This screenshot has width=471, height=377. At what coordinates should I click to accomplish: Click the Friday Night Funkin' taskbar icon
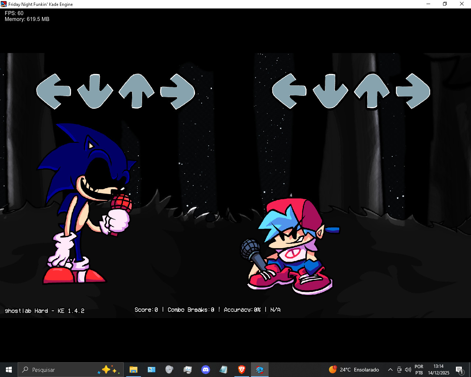[x=260, y=370]
